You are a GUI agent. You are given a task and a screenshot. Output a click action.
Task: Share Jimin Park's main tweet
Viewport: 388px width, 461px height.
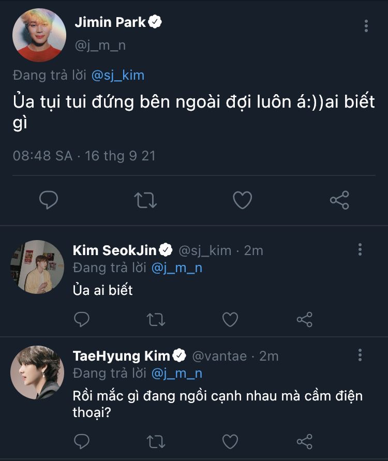(339, 200)
